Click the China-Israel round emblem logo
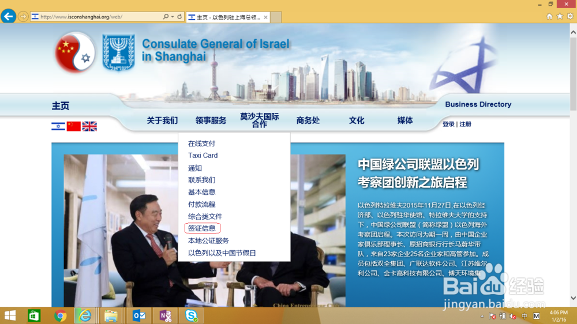This screenshot has width=577, height=324. click(75, 52)
